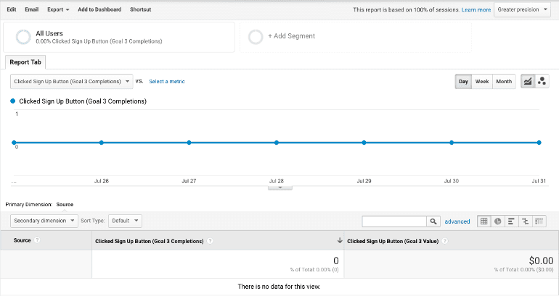Open the Export menu
Viewport: 559px width, 296px height.
coord(58,9)
